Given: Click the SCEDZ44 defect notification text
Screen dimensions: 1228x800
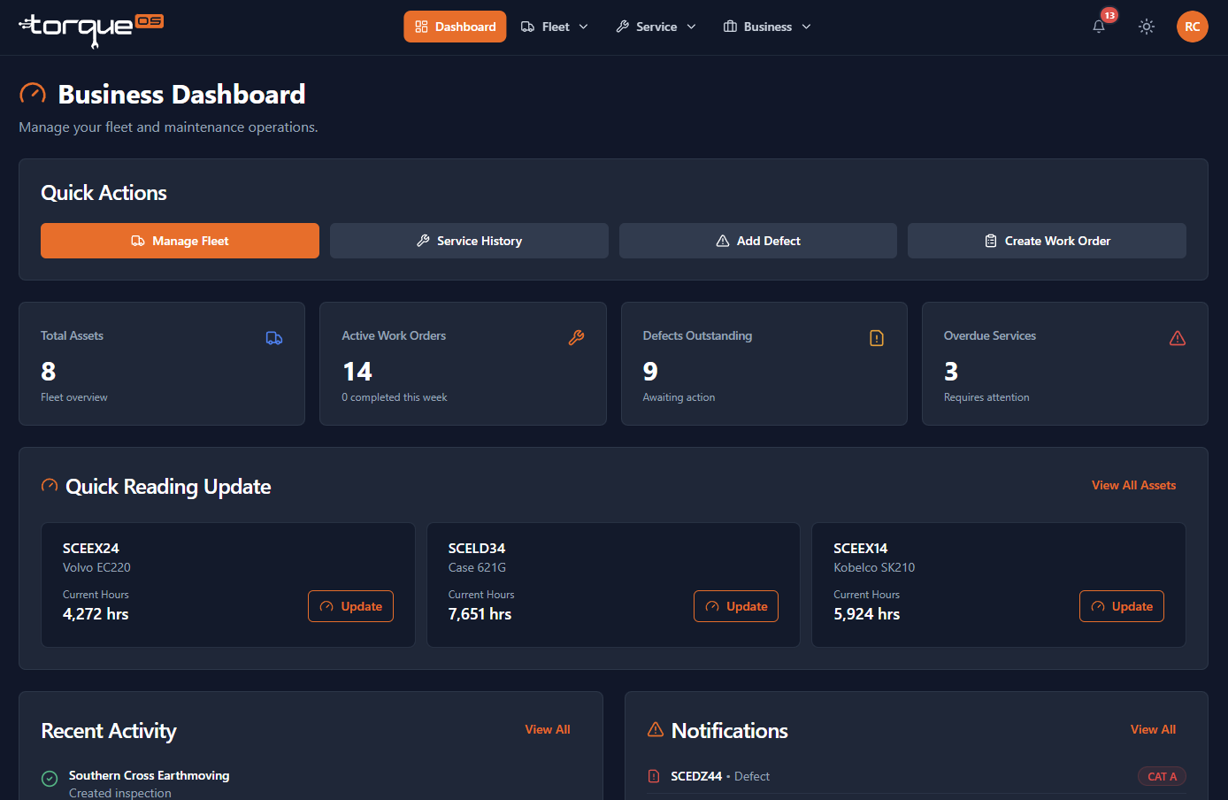Looking at the screenshot, I should tap(720, 776).
